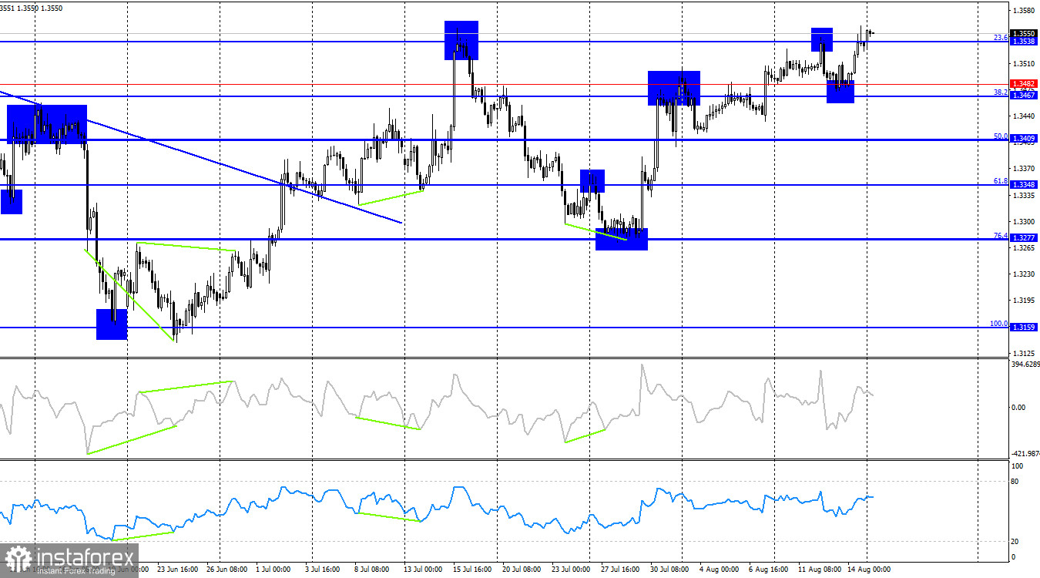Select the 61.8 Fibonacci level label
The image size is (1040, 578).
point(1001,180)
